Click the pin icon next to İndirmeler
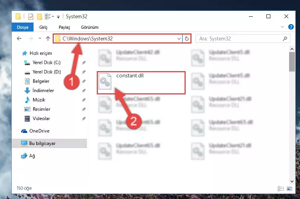300x199 pixels. [83, 91]
